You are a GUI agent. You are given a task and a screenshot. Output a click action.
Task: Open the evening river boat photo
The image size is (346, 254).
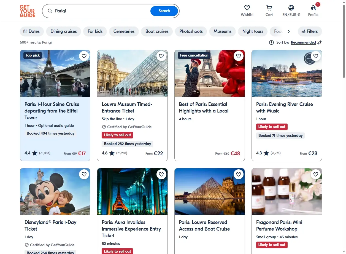tap(287, 73)
